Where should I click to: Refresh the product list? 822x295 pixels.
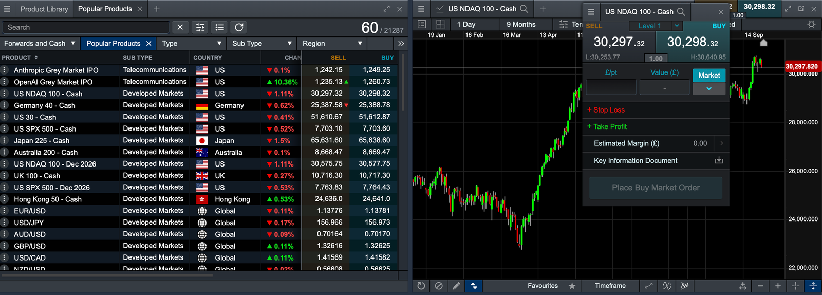(x=239, y=27)
